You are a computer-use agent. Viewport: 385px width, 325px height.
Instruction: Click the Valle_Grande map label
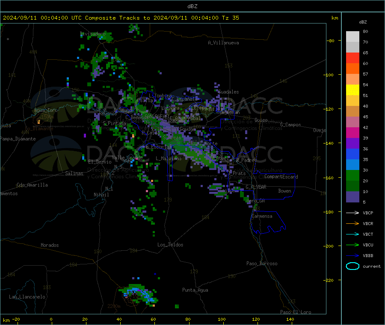[x=127, y=157]
